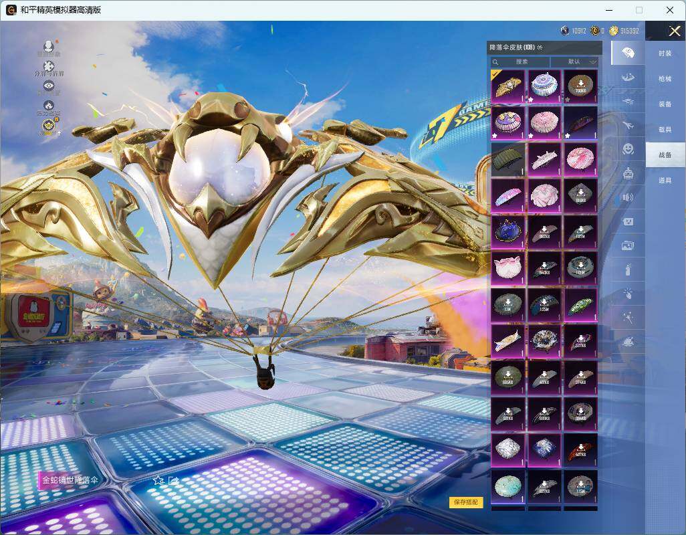This screenshot has width=686, height=535.
Task: Download the 407KB red parachute skin
Action: pyautogui.click(x=580, y=450)
